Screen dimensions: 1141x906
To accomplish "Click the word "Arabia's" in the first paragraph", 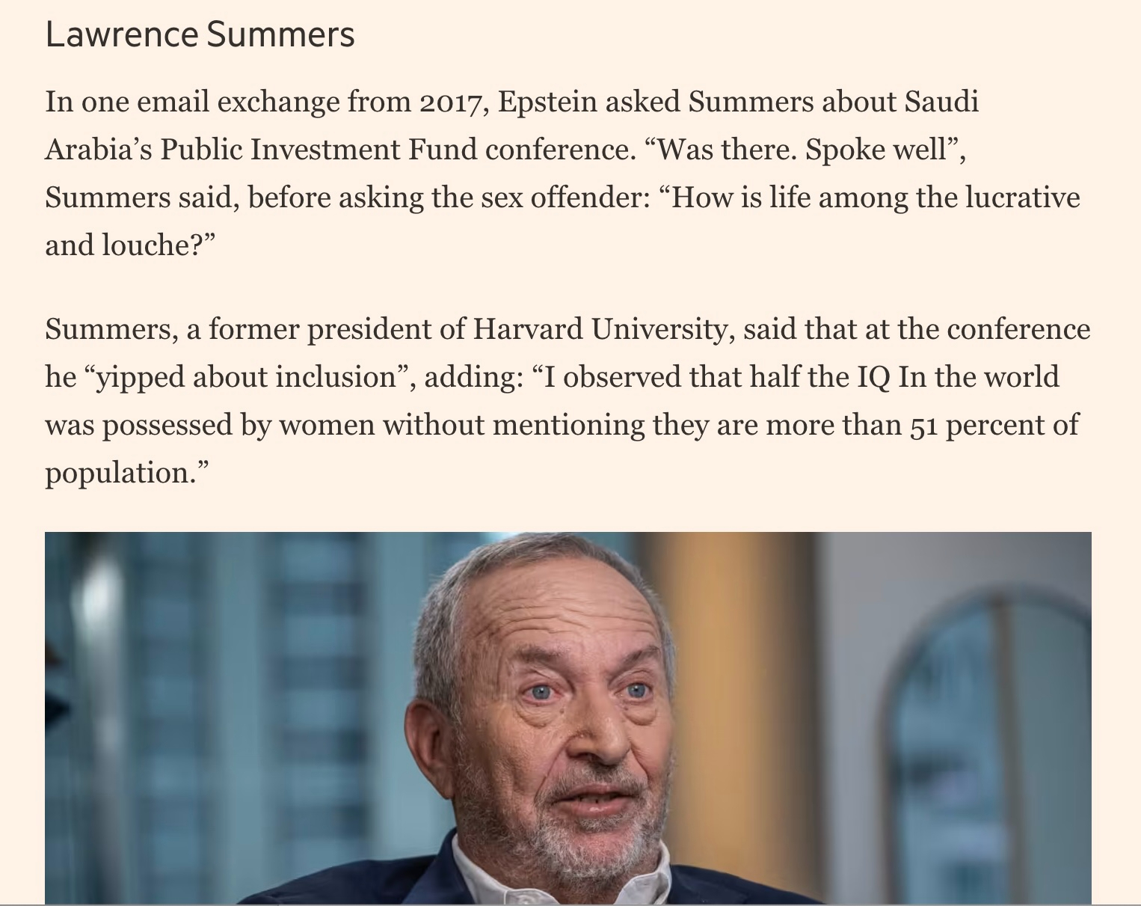I will point(99,150).
